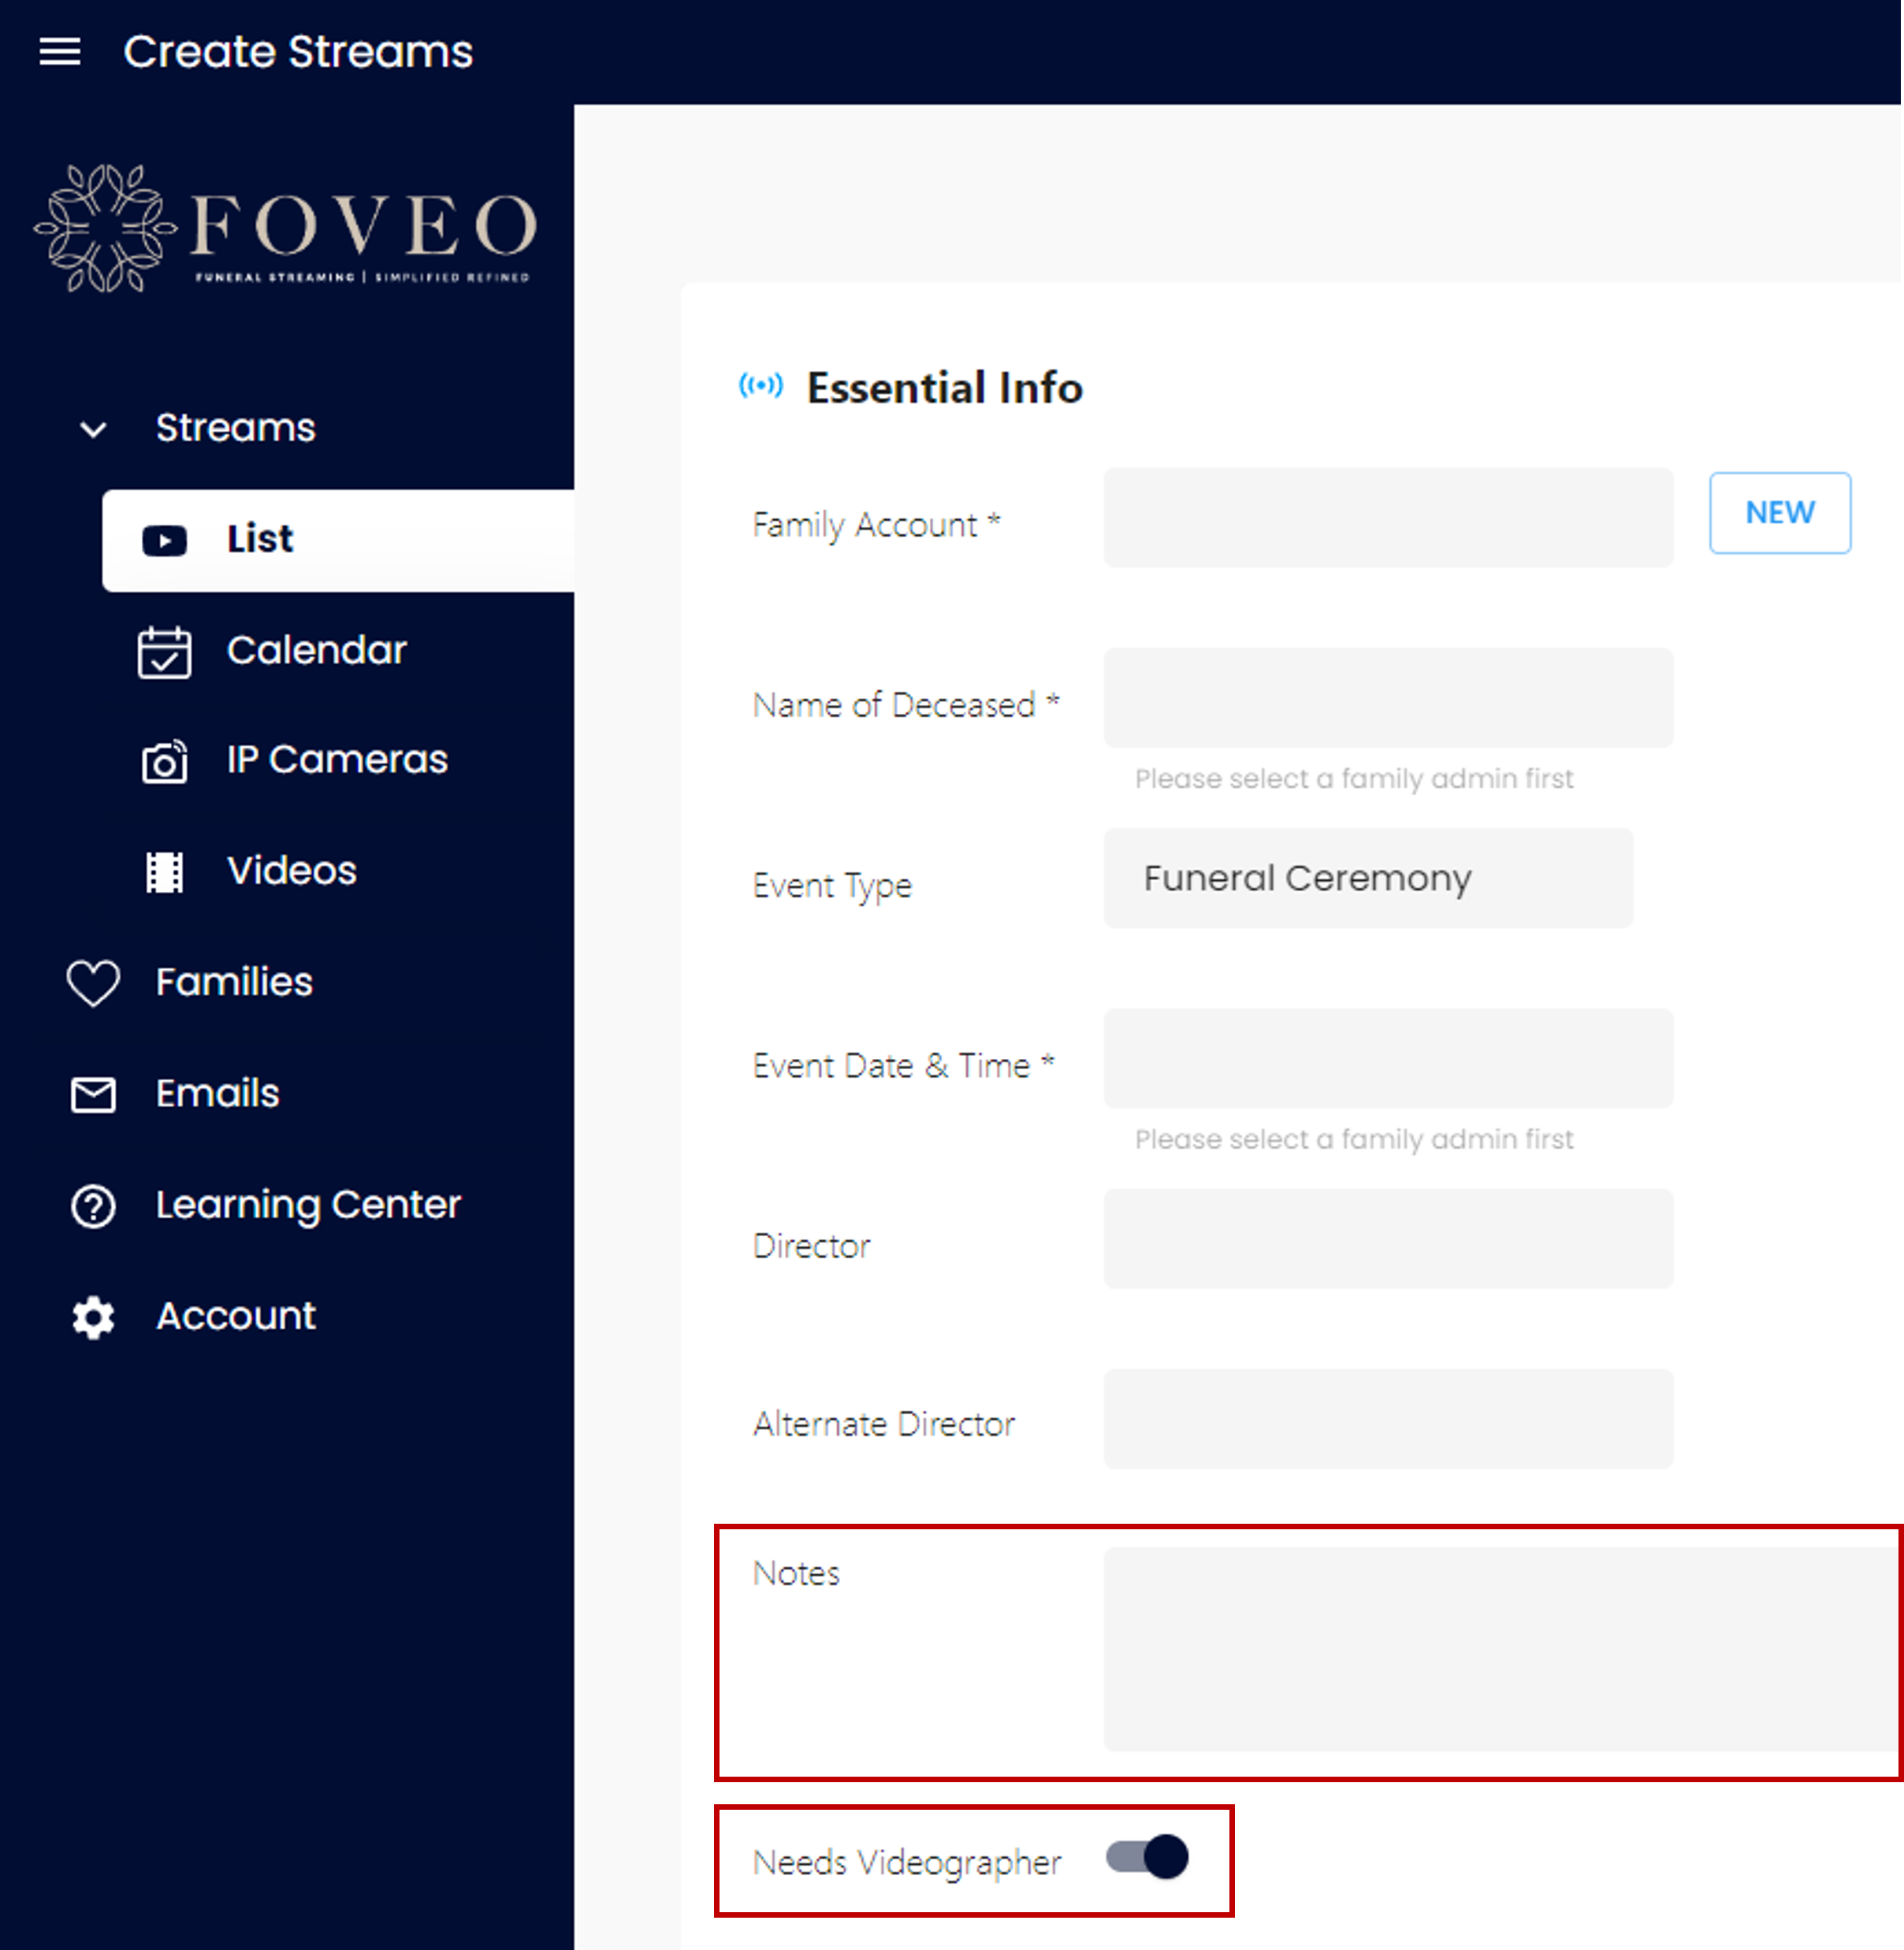Image resolution: width=1904 pixels, height=1950 pixels.
Task: Open the Family Account selector
Action: click(x=1388, y=518)
